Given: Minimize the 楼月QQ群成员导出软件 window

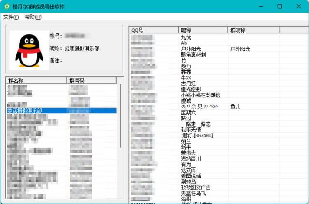Looking at the screenshot, I should [261, 7].
